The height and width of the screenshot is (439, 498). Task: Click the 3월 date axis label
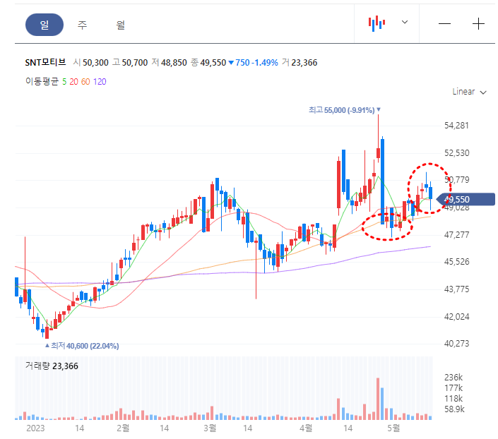coord(210,428)
